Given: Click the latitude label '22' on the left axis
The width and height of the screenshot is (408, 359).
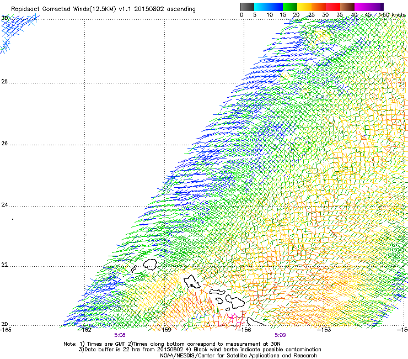Looking at the screenshot, I should coord(4,265).
